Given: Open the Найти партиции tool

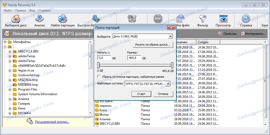Looking at the screenshot, I should pos(63,19).
